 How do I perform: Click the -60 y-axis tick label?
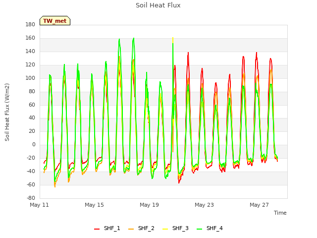pyautogui.click(x=31, y=184)
